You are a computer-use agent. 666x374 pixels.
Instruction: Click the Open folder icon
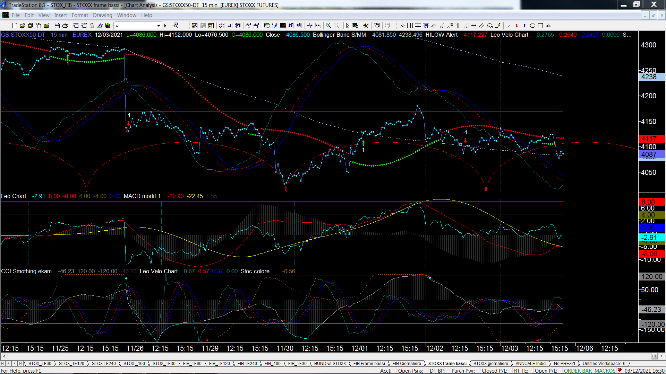coord(23,26)
